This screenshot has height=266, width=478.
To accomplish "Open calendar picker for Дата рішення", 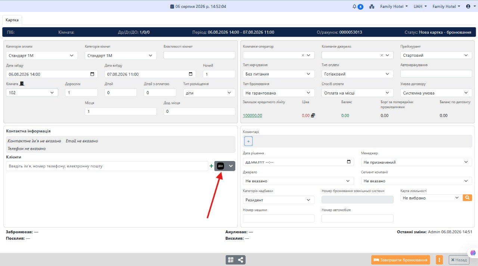I will [349, 162].
